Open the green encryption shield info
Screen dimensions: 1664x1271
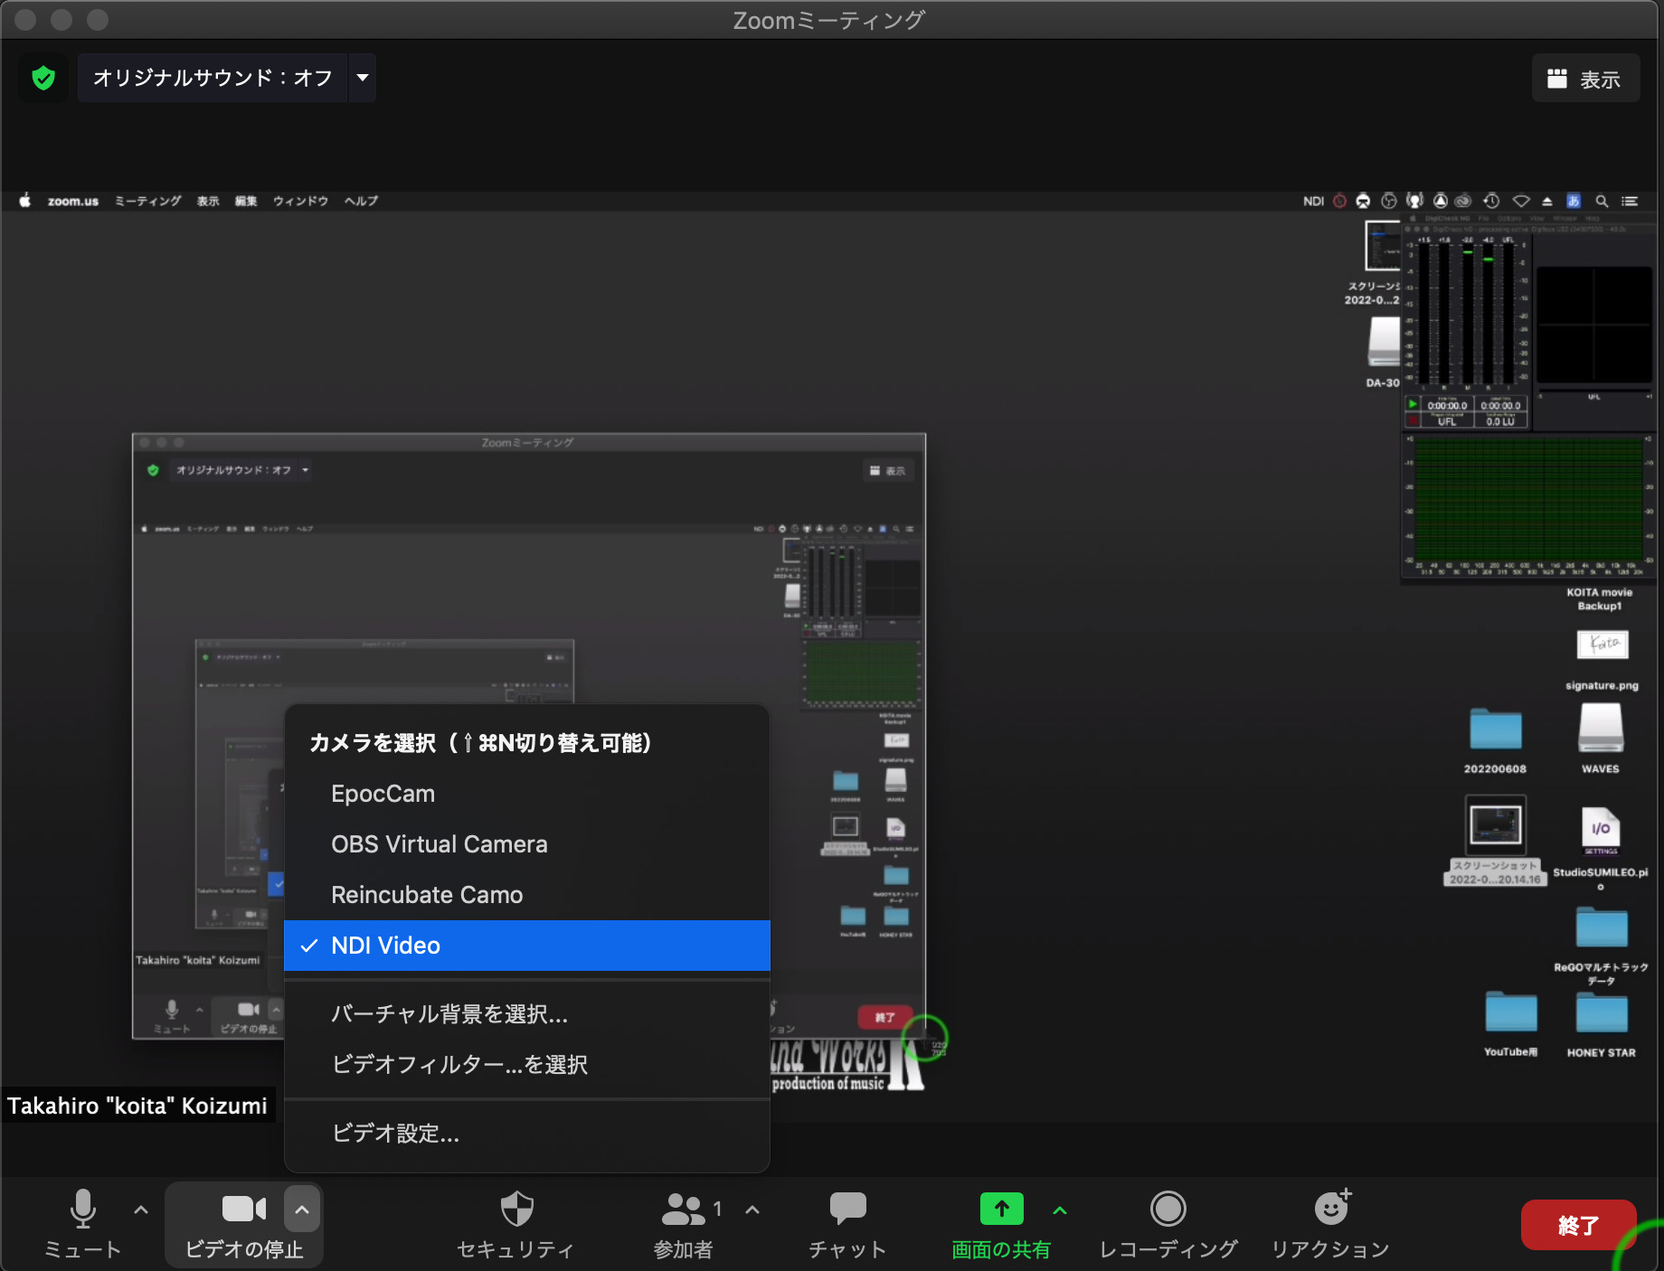[43, 78]
